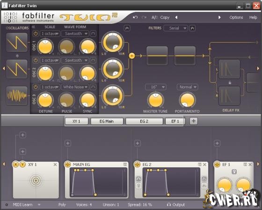Click the redo arrow icon
The image size is (262, 210).
click(x=144, y=17)
